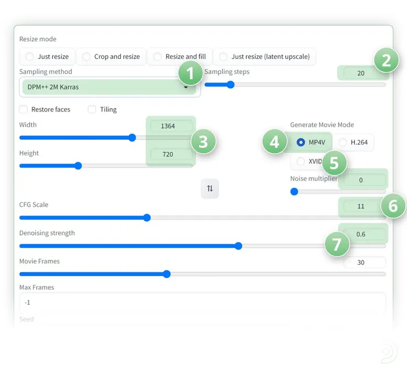Click the Sampling steps number field
The height and width of the screenshot is (373, 407).
coord(361,73)
